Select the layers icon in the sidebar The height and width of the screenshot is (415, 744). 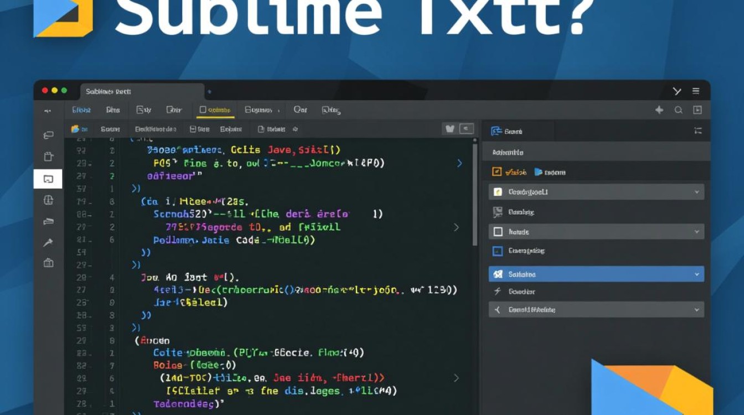(48, 200)
